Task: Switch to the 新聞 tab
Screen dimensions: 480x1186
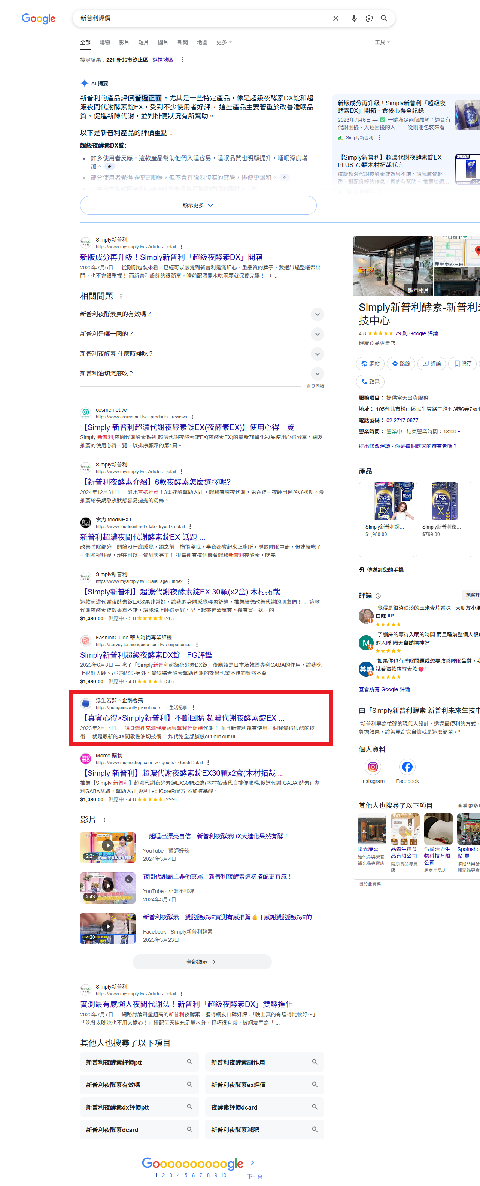Action: pyautogui.click(x=183, y=42)
